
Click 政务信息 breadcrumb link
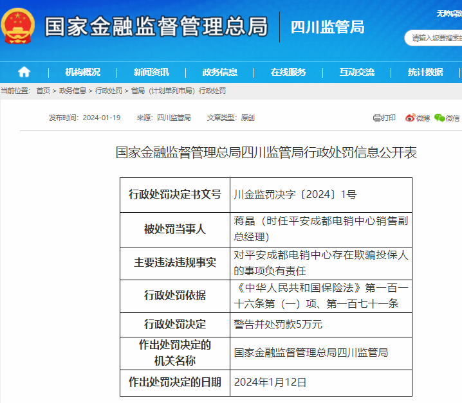pyautogui.click(x=73, y=91)
